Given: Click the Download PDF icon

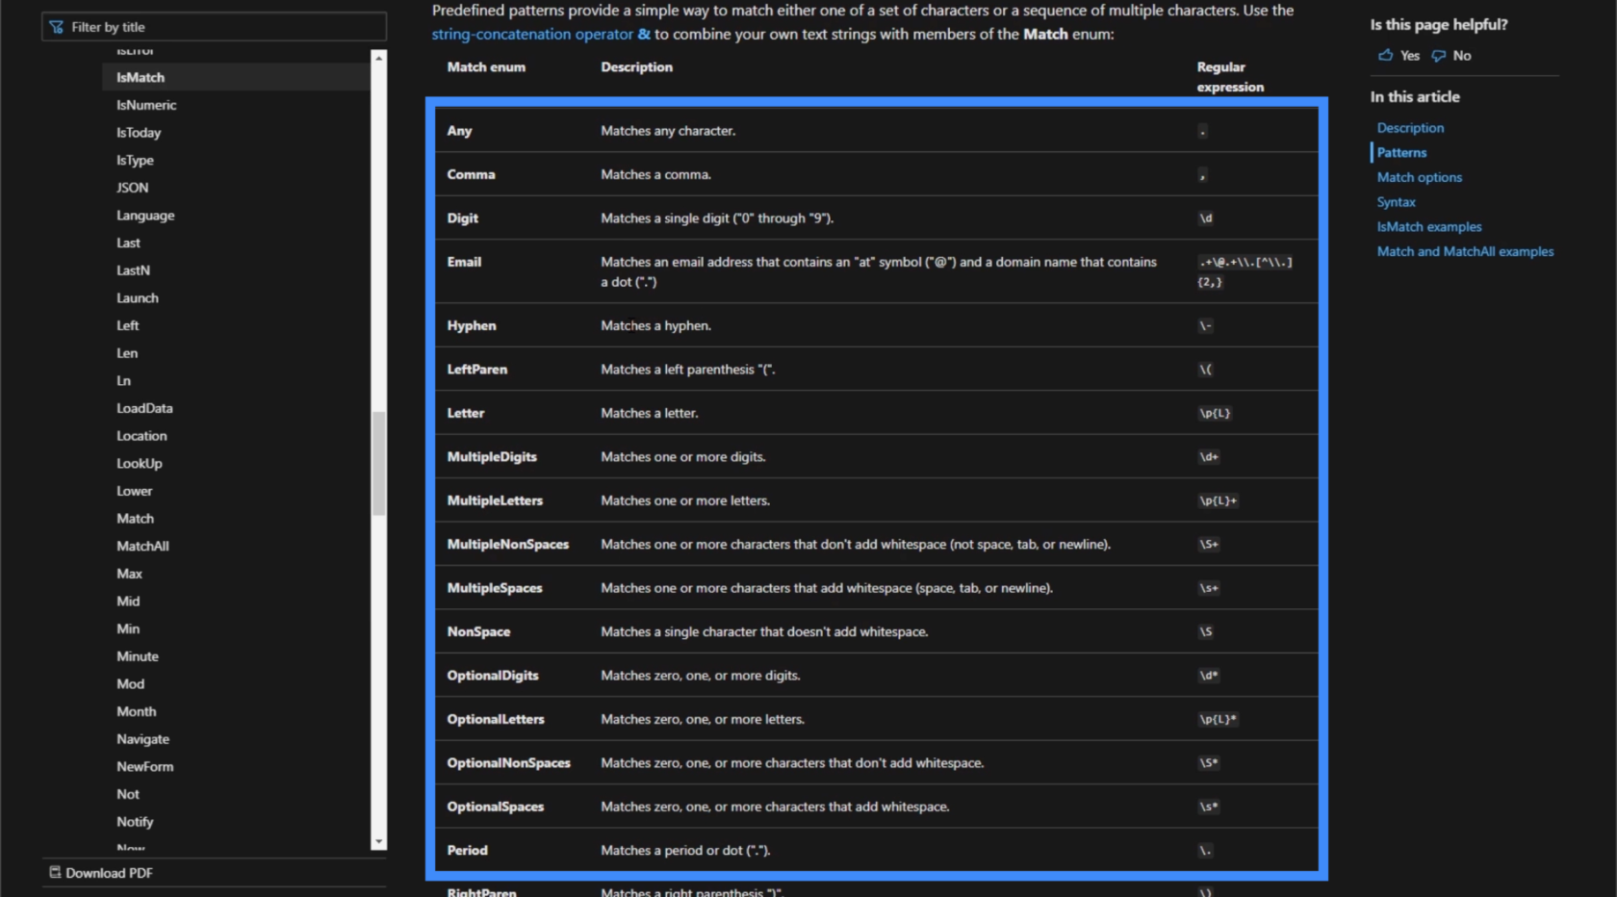Looking at the screenshot, I should (x=55, y=872).
